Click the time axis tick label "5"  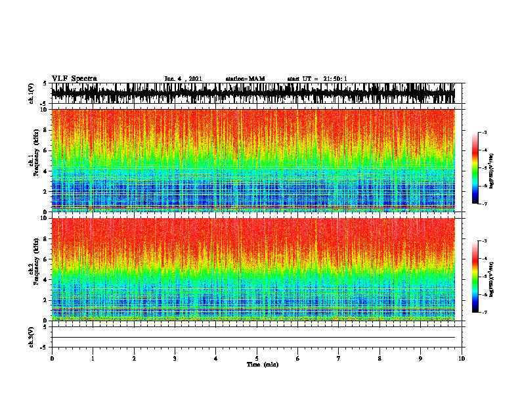[257, 359]
